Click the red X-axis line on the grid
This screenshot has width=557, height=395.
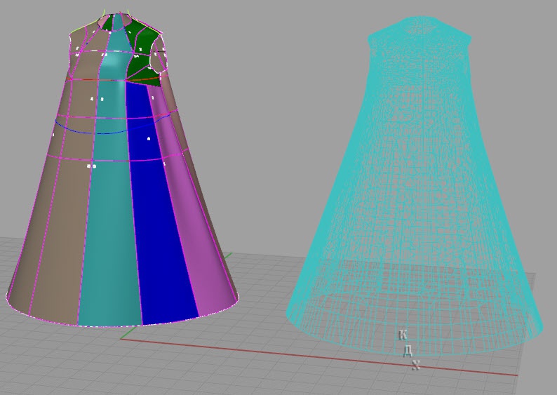tap(318, 357)
